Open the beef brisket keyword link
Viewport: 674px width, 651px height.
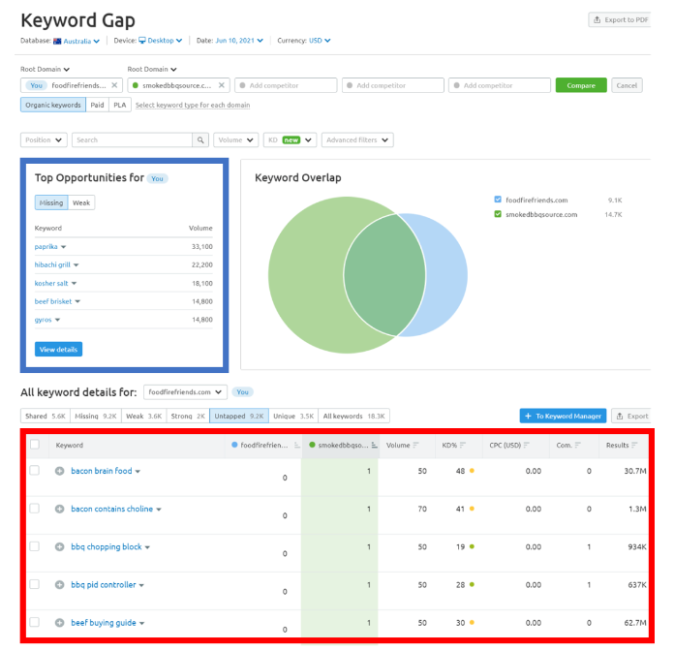pos(53,301)
